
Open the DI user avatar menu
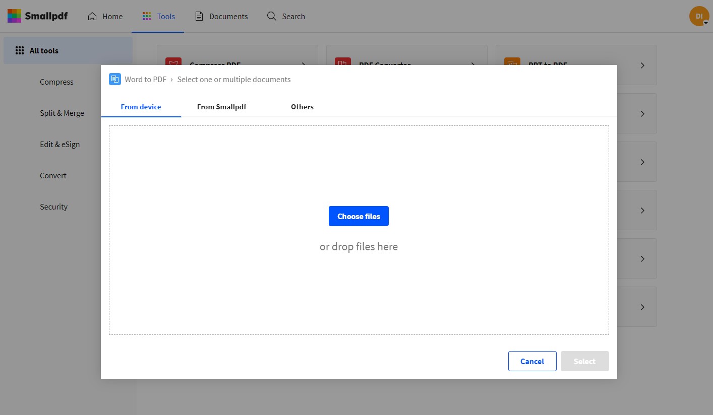tap(699, 16)
